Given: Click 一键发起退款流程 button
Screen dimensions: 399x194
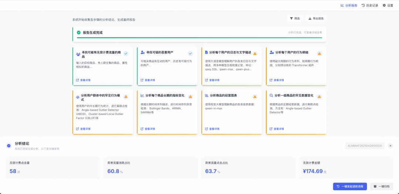Looking at the screenshot, I should [x=350, y=186].
